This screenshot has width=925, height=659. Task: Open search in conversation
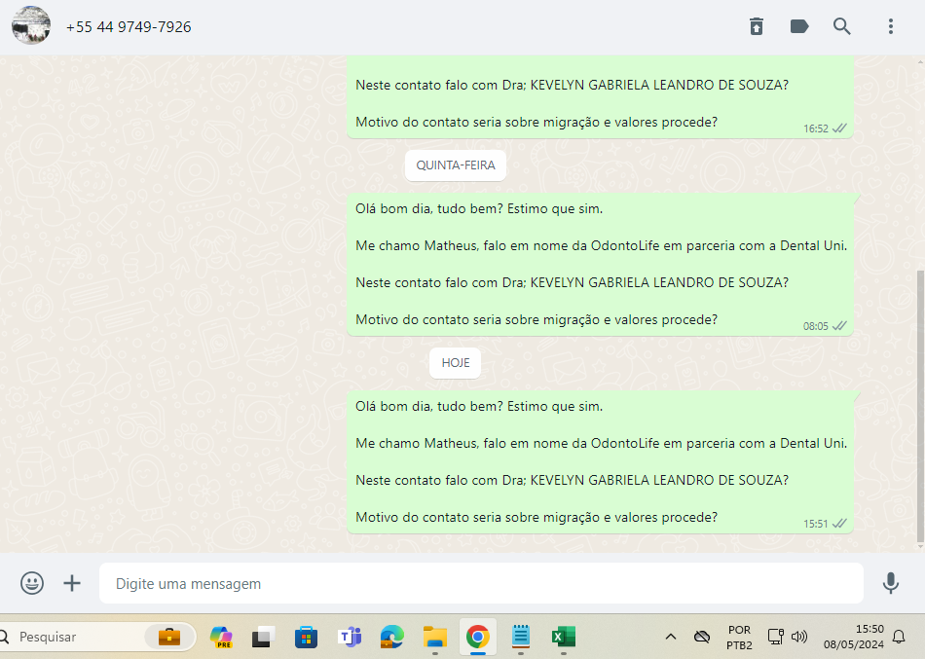click(842, 26)
